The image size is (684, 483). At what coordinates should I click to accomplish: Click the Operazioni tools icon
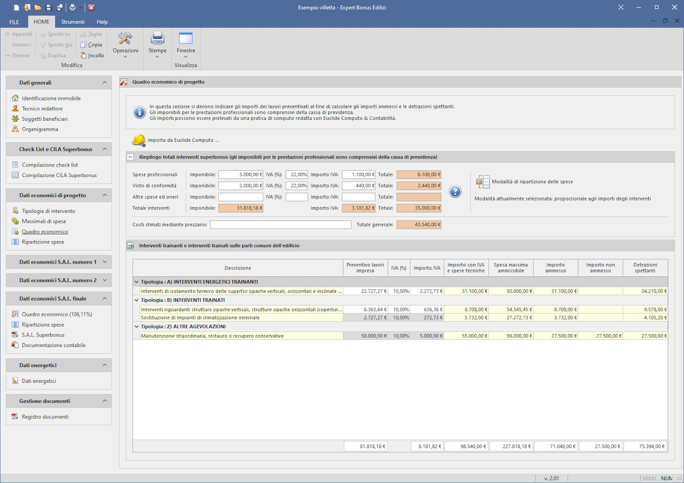click(125, 39)
